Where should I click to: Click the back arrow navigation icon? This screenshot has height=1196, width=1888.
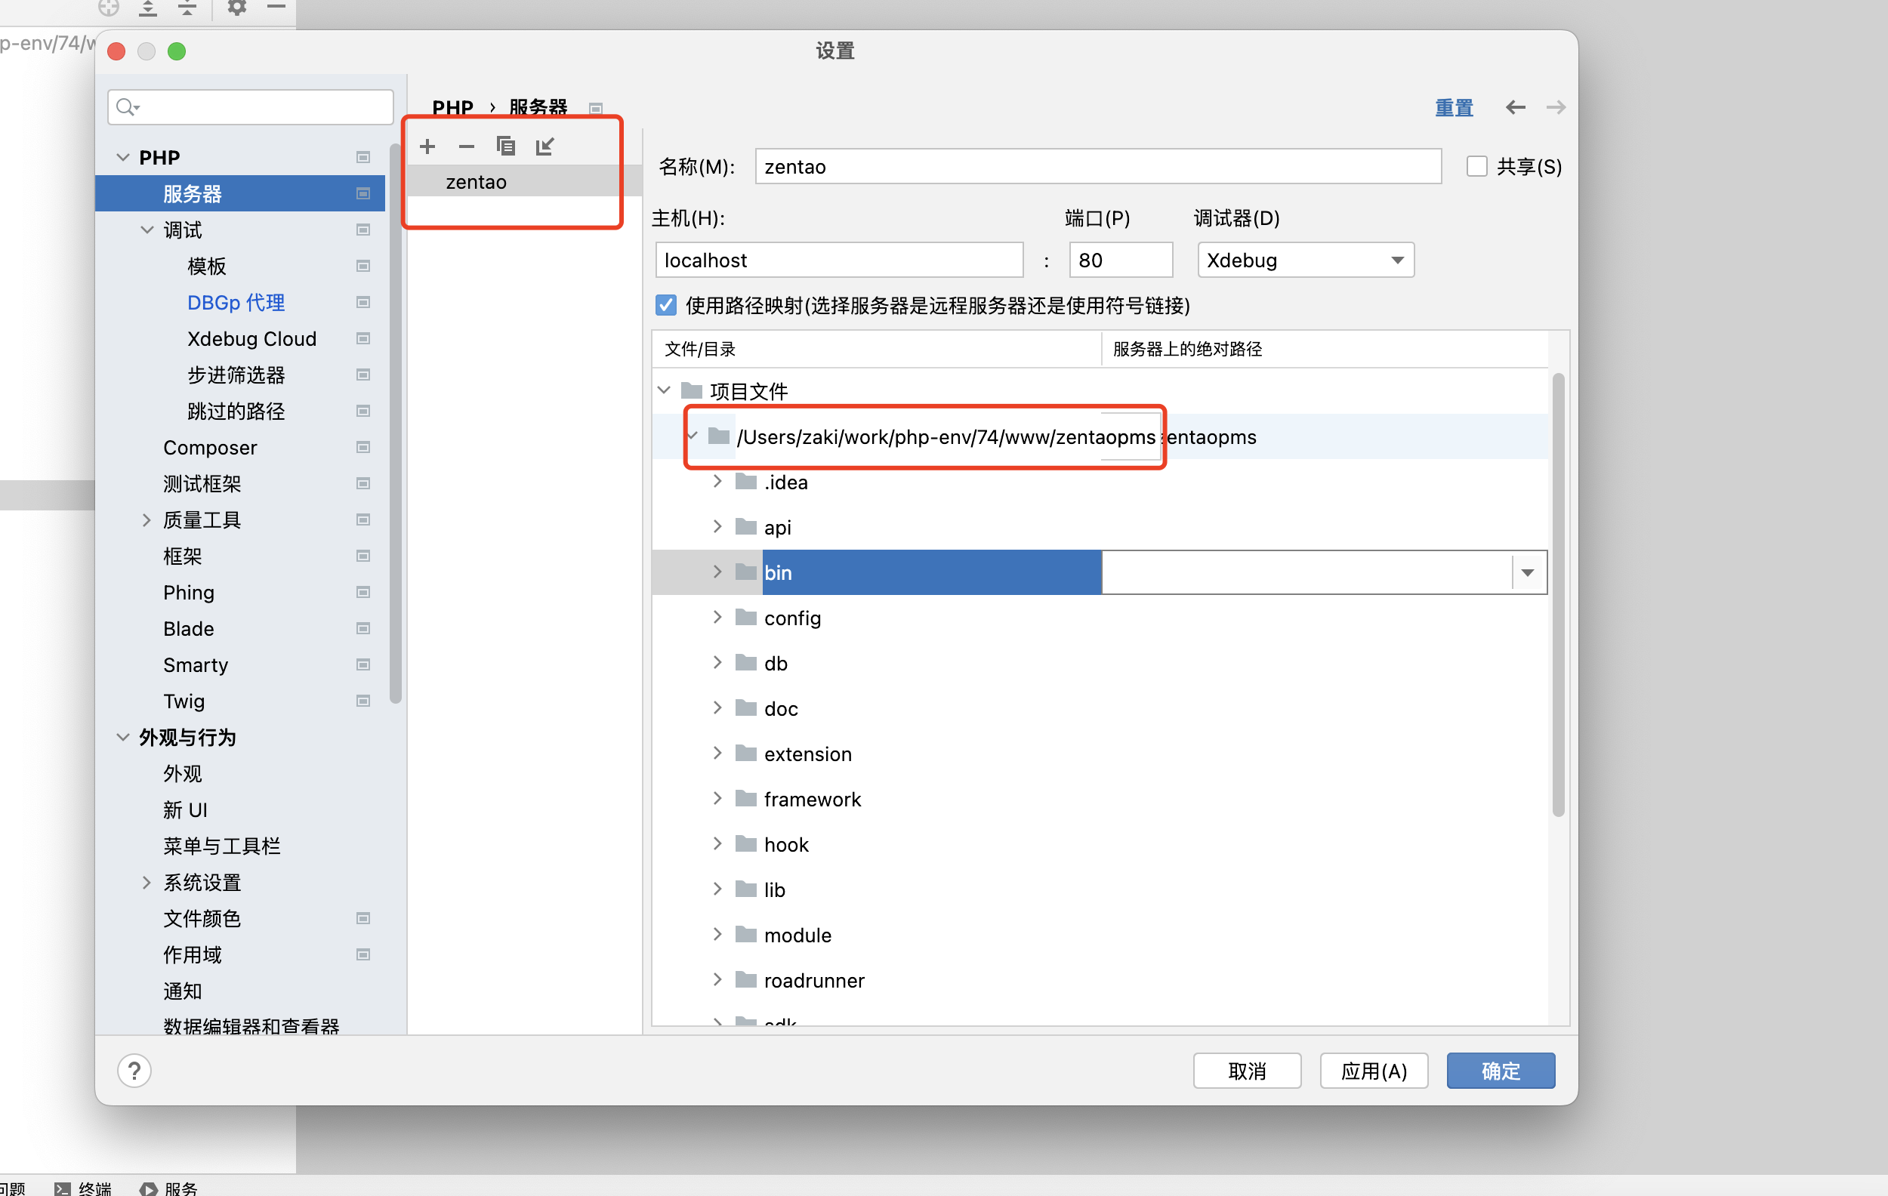[1515, 107]
